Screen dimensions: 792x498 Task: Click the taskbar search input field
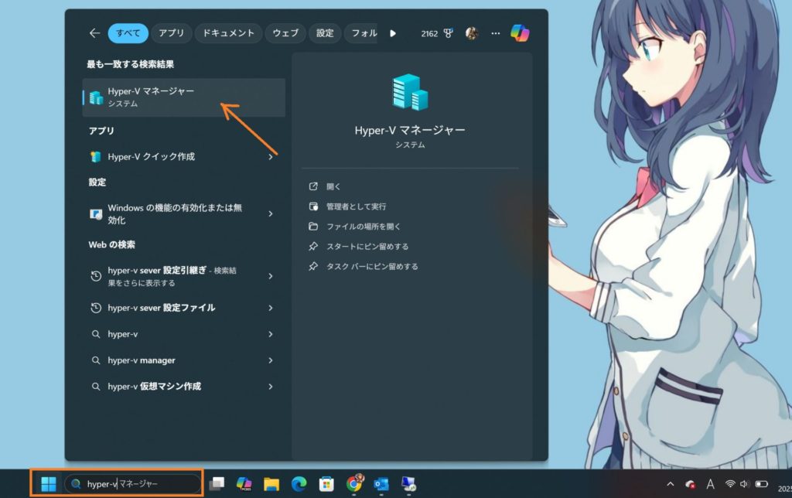tap(139, 484)
